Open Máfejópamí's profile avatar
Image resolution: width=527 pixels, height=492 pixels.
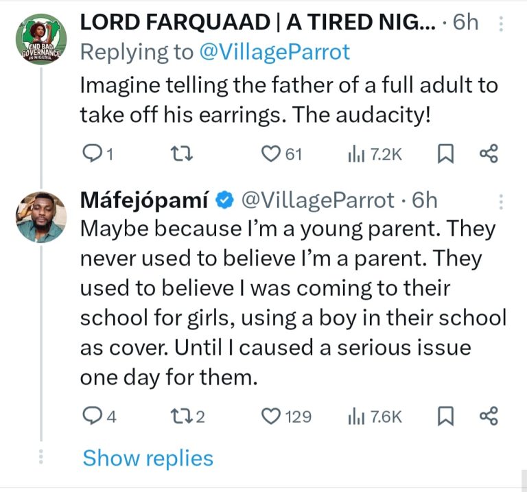(41, 218)
